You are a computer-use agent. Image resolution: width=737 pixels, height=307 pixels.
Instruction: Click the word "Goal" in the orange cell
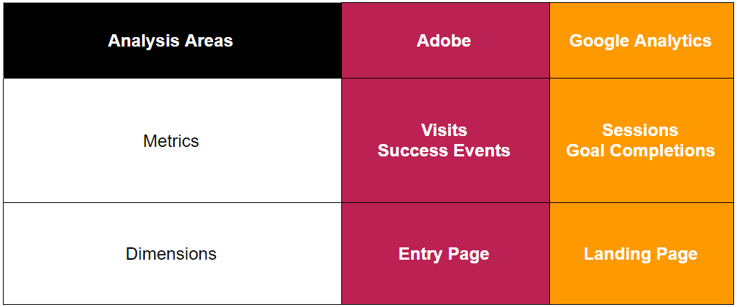tap(584, 151)
